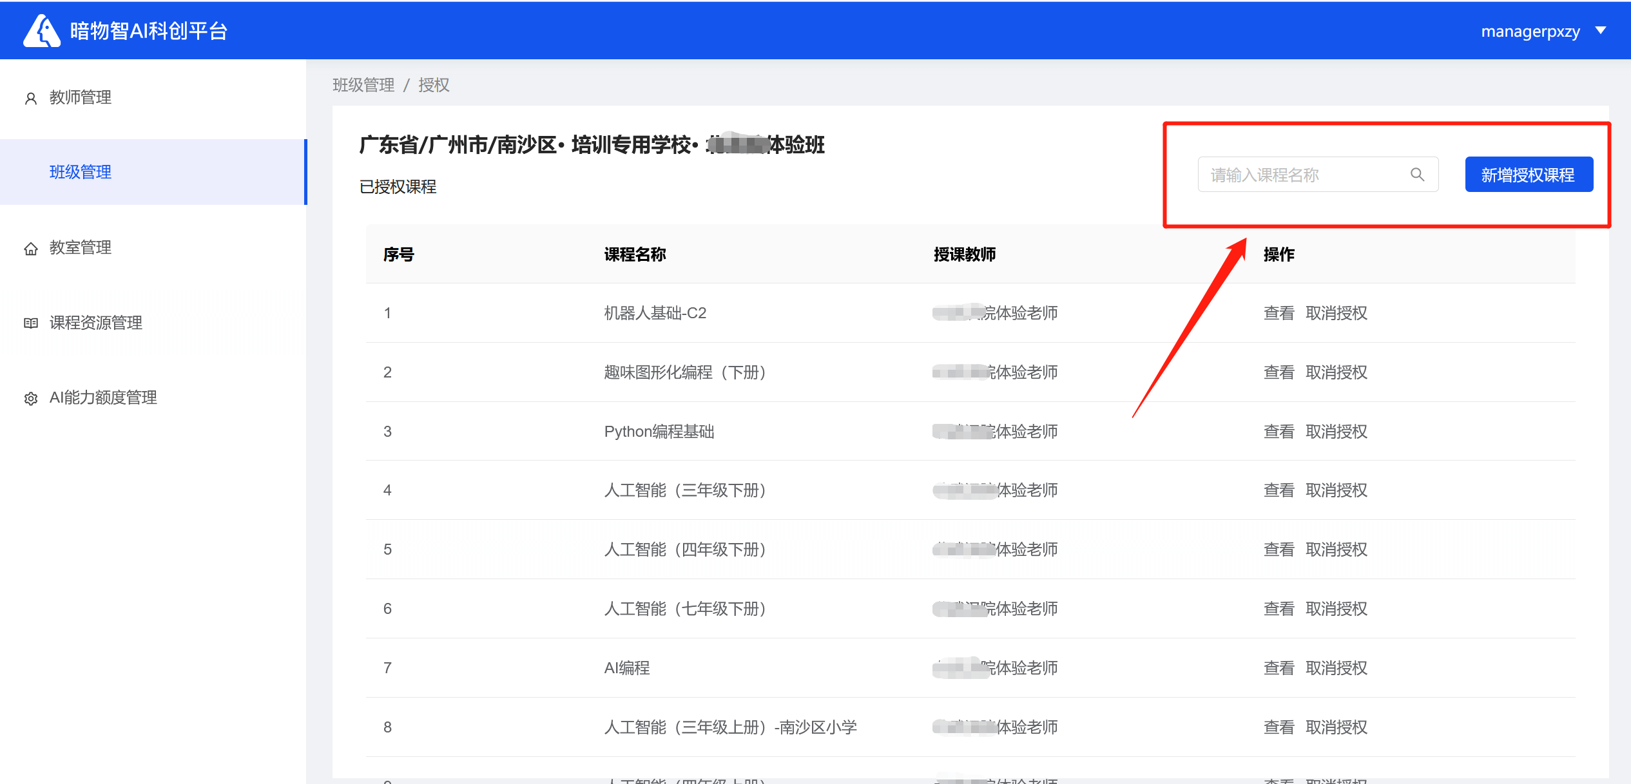Screen dimensions: 1631x784
Task: Open 班级管理 in the sidebar
Action: tap(81, 172)
